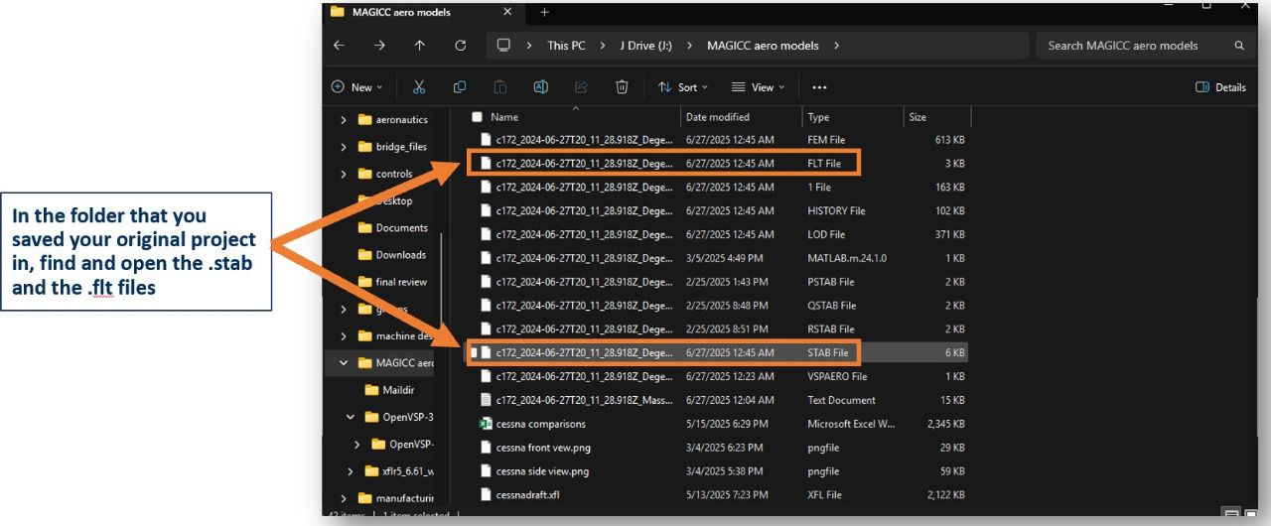Screen dimensions: 1271x526
Task: Toggle the select-all checkbox beside Name header
Action: [x=478, y=117]
